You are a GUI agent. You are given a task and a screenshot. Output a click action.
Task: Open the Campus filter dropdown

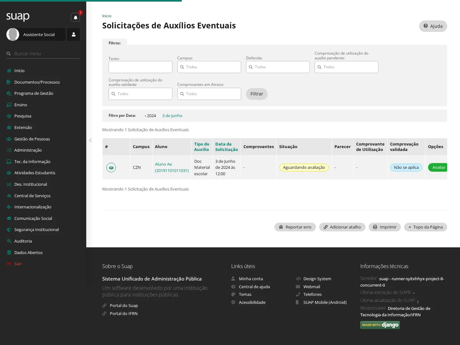click(209, 67)
